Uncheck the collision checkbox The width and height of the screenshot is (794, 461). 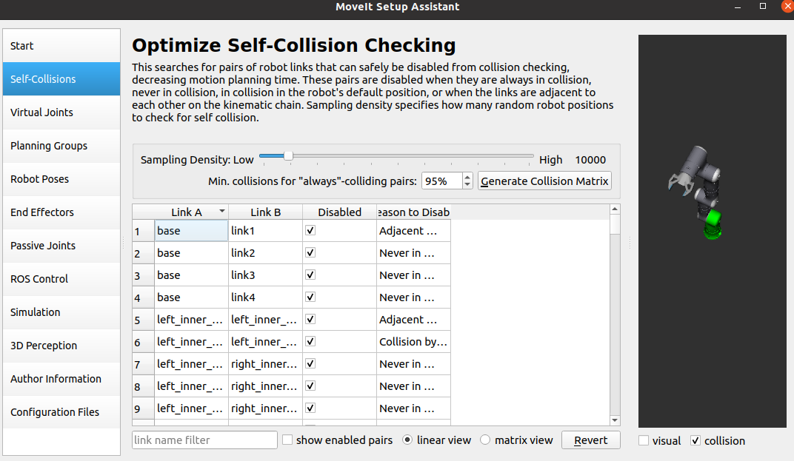pyautogui.click(x=695, y=440)
